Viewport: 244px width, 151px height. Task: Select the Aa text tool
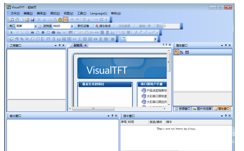59,33
